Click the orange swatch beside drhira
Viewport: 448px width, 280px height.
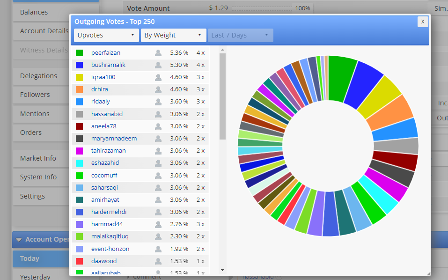(79, 90)
